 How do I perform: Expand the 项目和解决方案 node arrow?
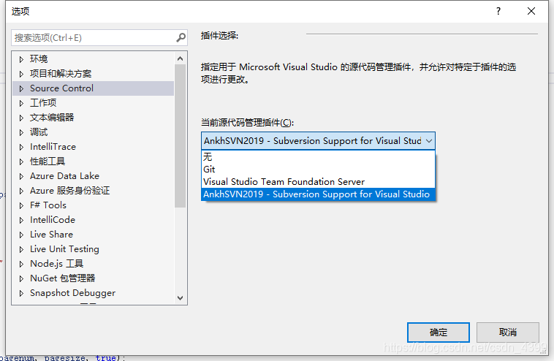coord(21,74)
